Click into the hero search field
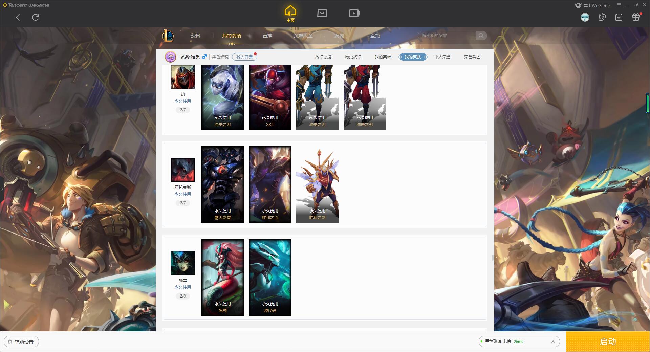The image size is (650, 352). tap(448, 36)
